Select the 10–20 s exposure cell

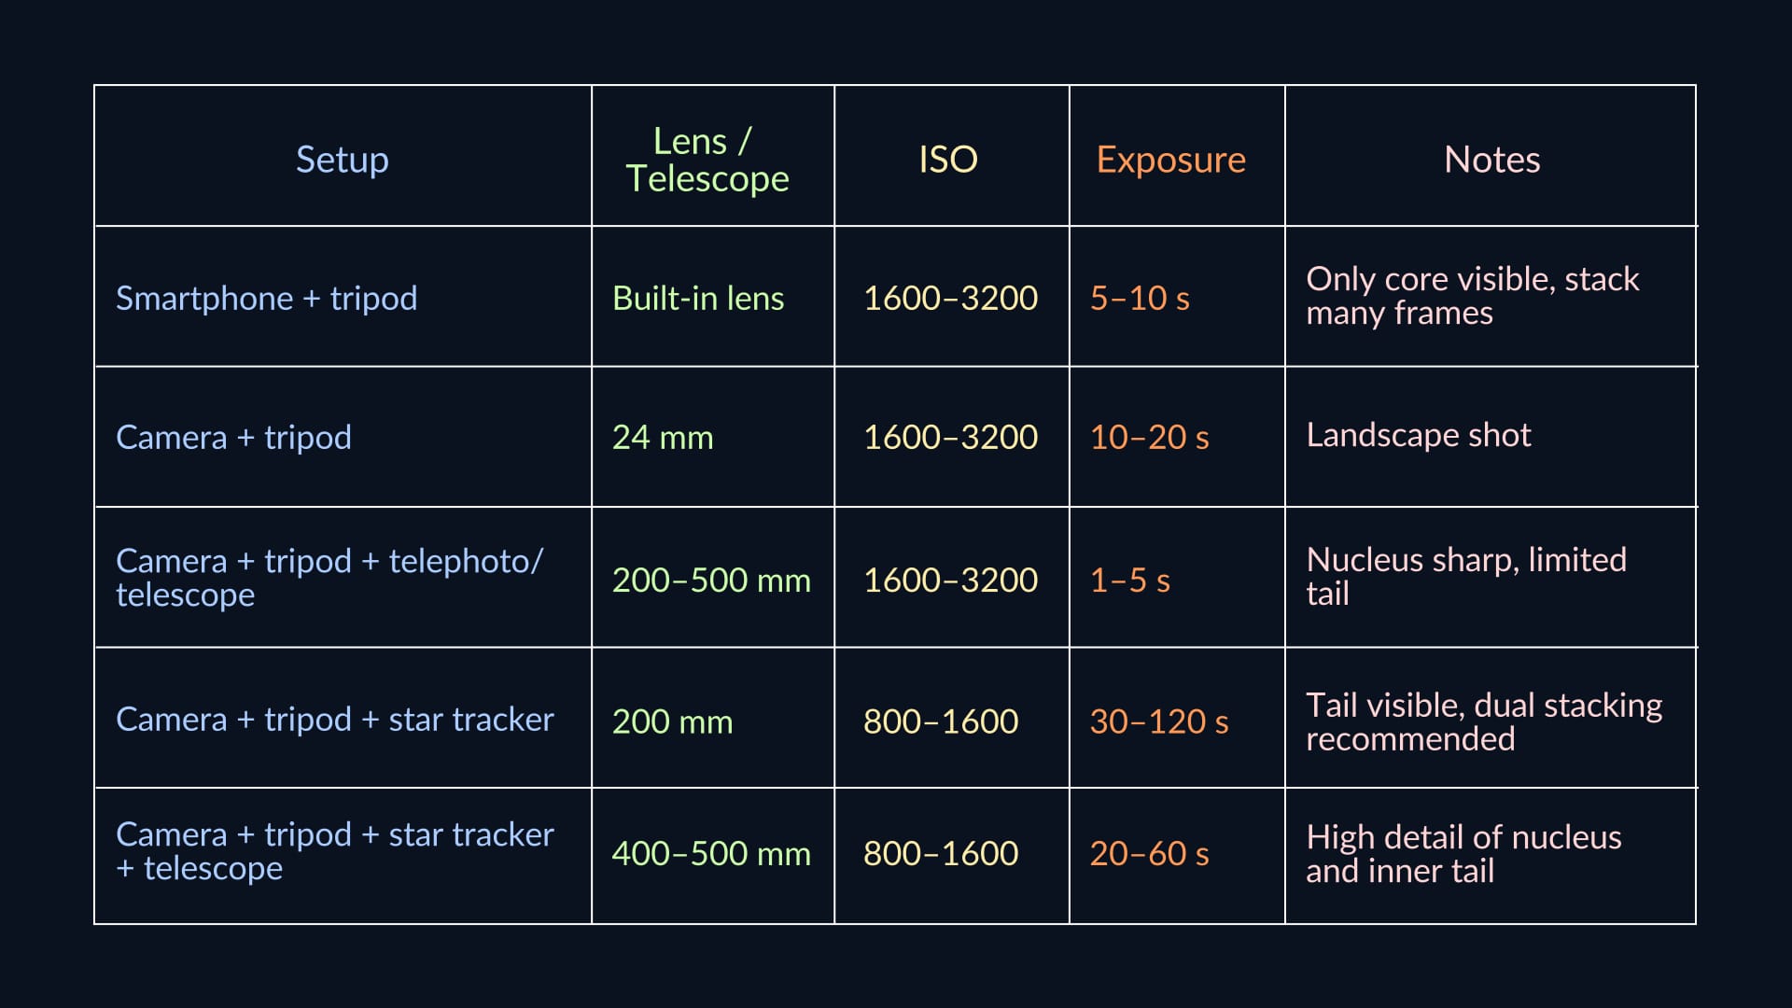point(1149,437)
